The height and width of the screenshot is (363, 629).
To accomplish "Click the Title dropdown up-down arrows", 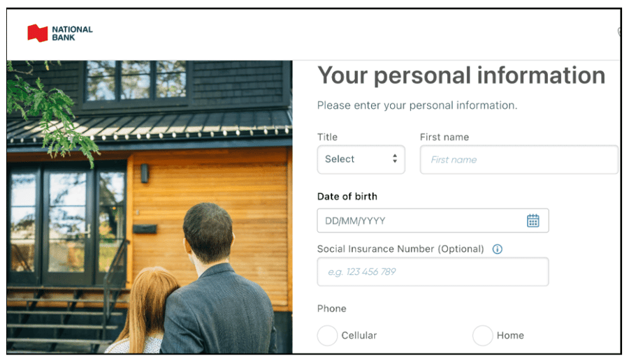I will 395,158.
